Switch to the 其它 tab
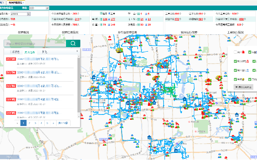257x160 pixels. click(x=44, y=52)
